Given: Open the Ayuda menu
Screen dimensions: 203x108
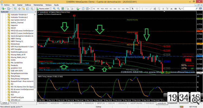Looking at the screenshot, I should coord(56,5).
